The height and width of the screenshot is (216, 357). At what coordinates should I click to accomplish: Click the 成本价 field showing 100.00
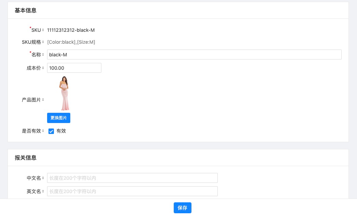74,68
